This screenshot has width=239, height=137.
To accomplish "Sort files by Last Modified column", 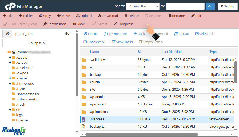I will pyautogui.click(x=171, y=52).
